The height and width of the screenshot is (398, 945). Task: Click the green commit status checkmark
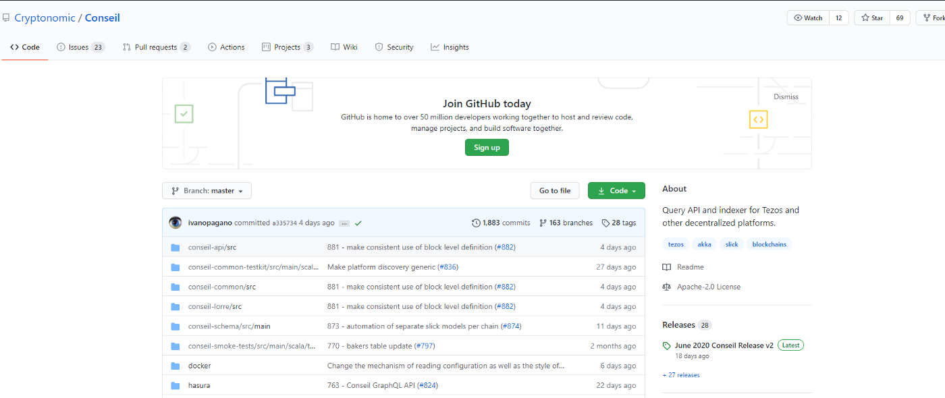point(358,223)
